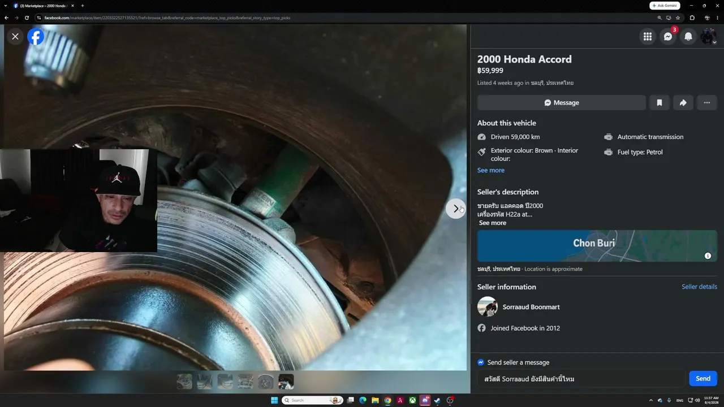Open the tab search dropdown
This screenshot has width=724, height=407.
click(5, 6)
